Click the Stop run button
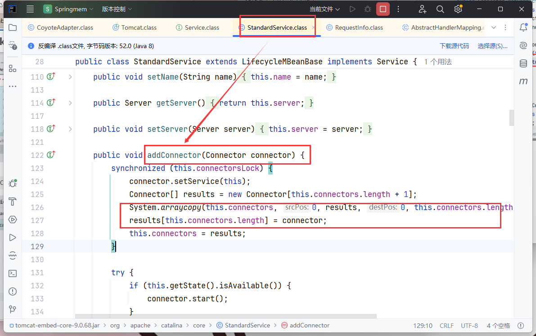536x336 pixels. pos(383,9)
